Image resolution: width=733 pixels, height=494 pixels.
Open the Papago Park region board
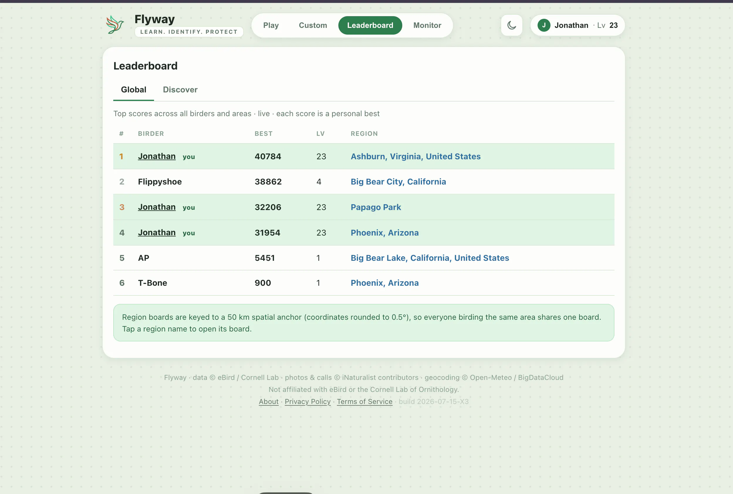pyautogui.click(x=376, y=207)
